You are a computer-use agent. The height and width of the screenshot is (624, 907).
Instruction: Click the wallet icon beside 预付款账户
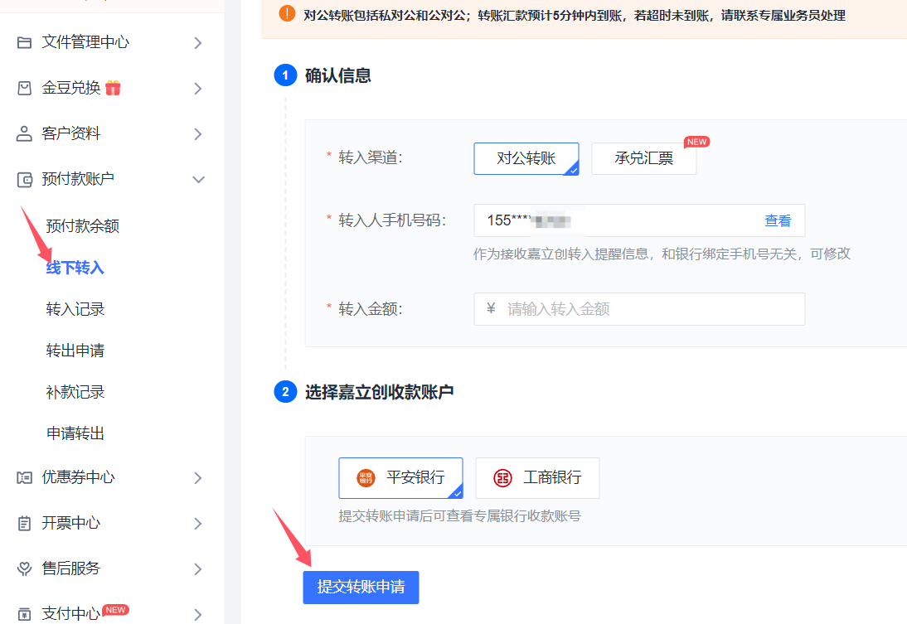pyautogui.click(x=24, y=179)
